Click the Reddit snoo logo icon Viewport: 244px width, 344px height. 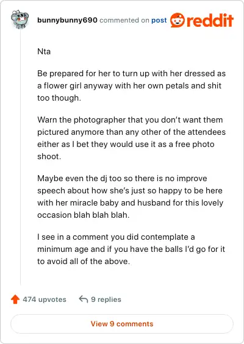[x=178, y=20]
